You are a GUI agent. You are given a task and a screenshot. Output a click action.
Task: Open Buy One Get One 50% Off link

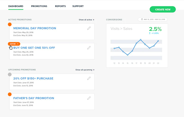tap(34, 48)
